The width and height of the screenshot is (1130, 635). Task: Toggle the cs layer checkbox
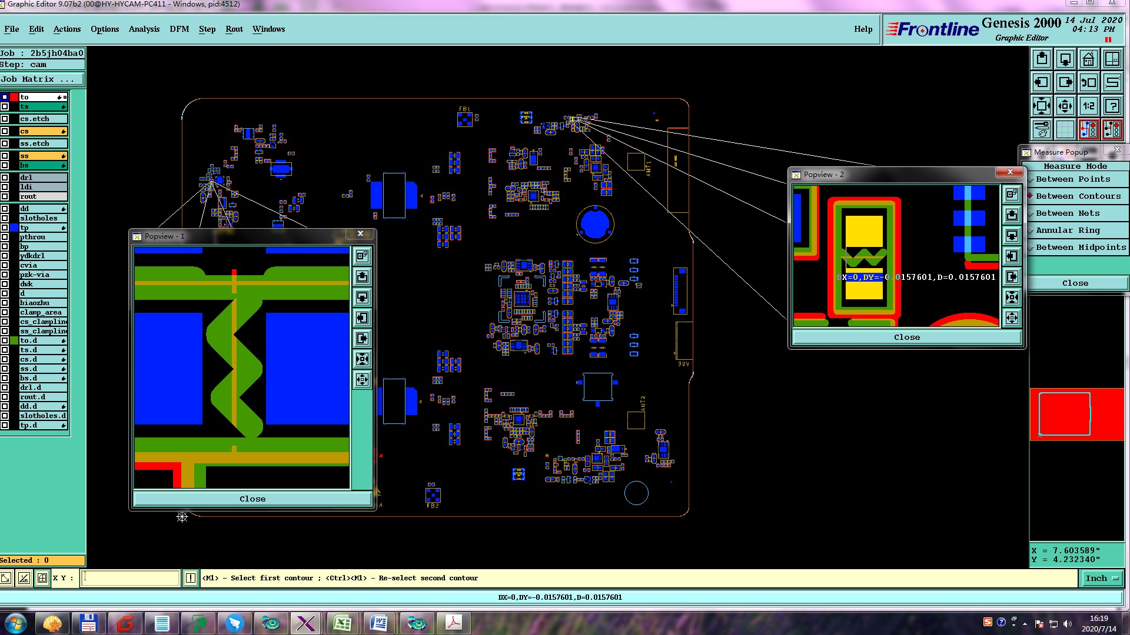click(x=5, y=131)
